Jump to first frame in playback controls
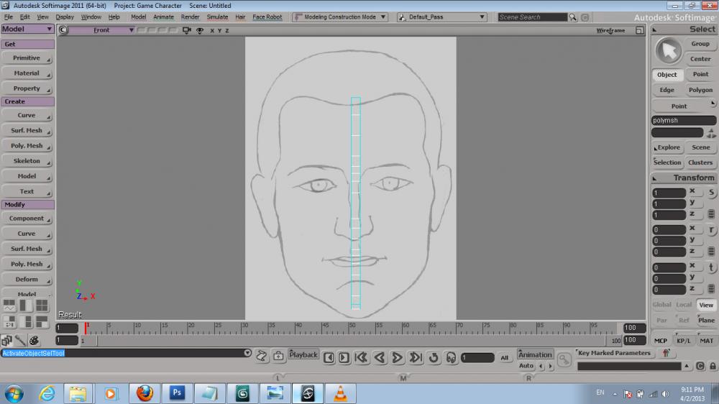Viewport: 719px width, 404px height. [x=362, y=357]
